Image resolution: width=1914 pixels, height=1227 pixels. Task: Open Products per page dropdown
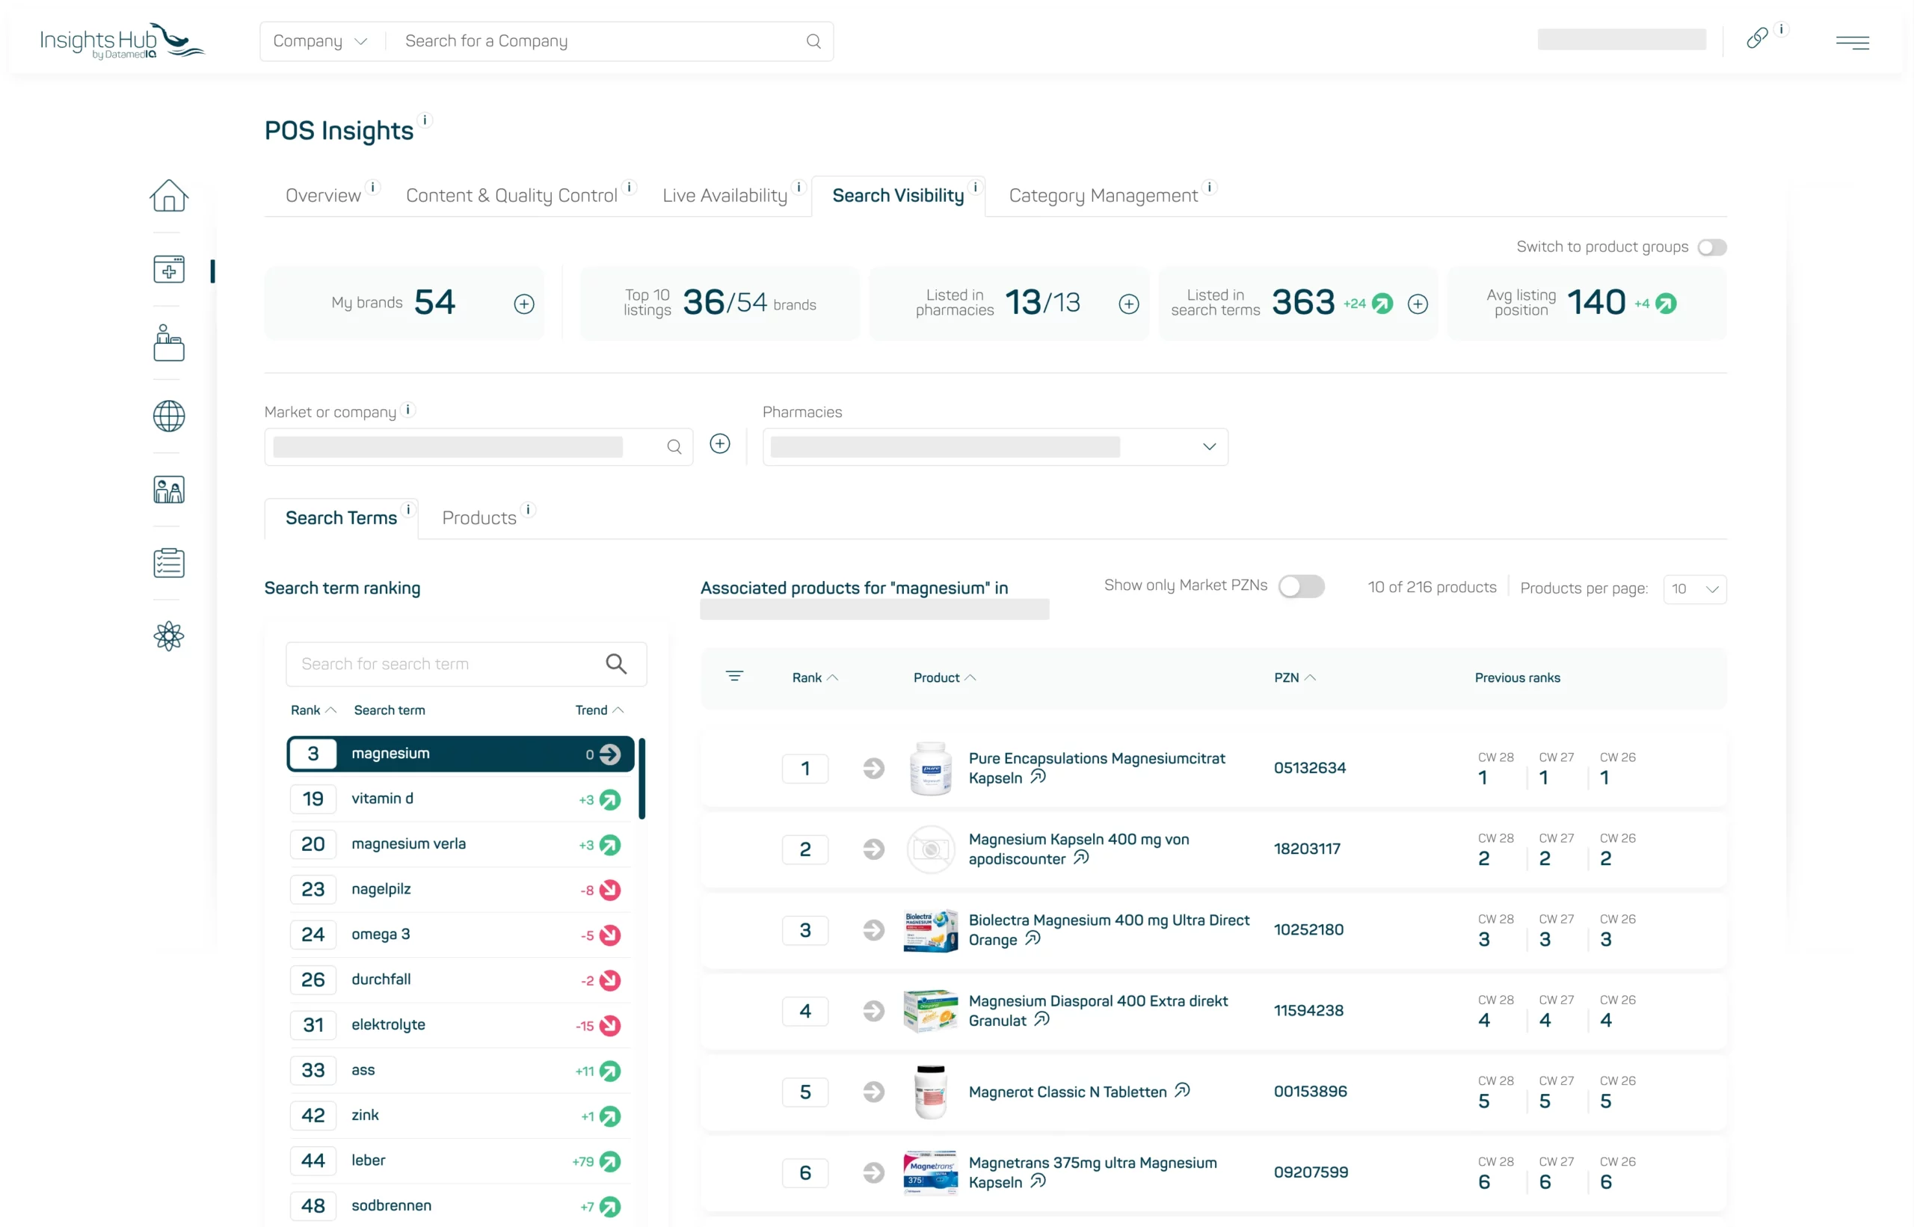click(1694, 588)
